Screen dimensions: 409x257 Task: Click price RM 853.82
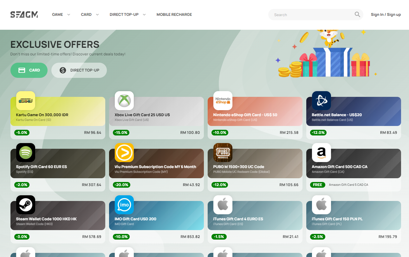click(x=190, y=237)
